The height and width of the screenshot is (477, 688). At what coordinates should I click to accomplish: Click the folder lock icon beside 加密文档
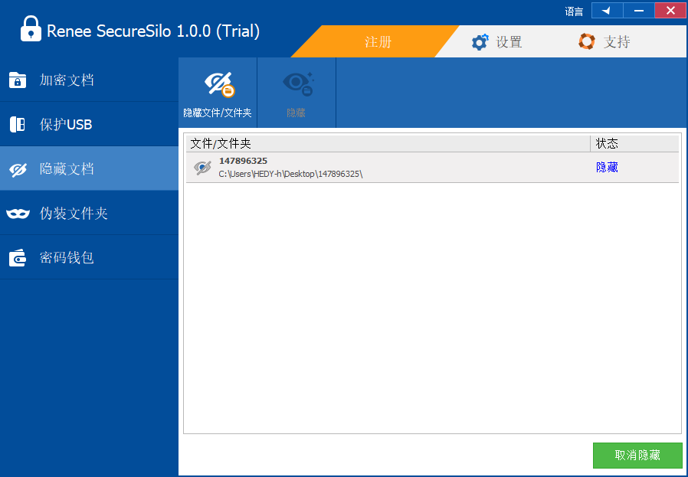pos(18,80)
